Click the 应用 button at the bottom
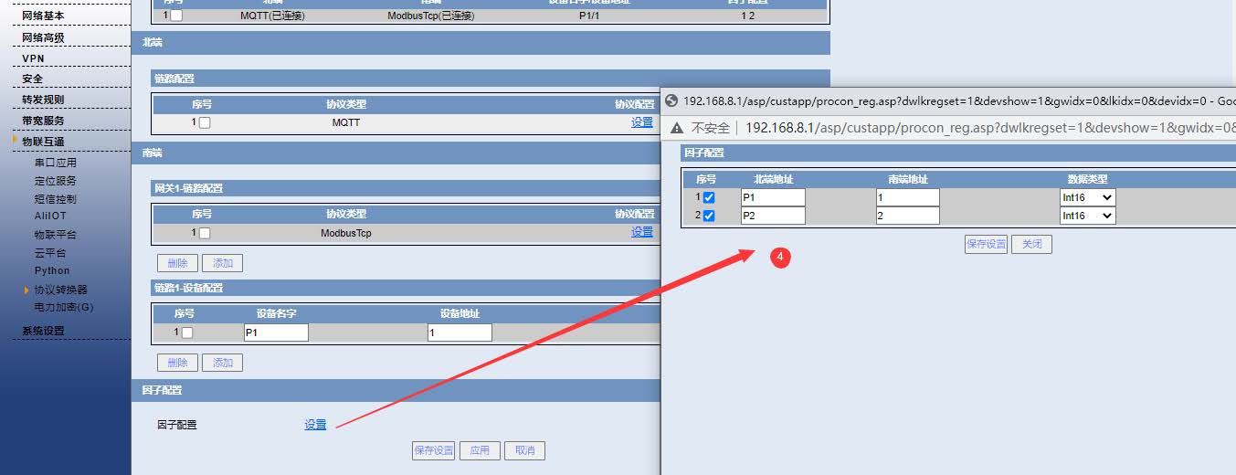Viewport: 1236px width, 475px height. (480, 450)
